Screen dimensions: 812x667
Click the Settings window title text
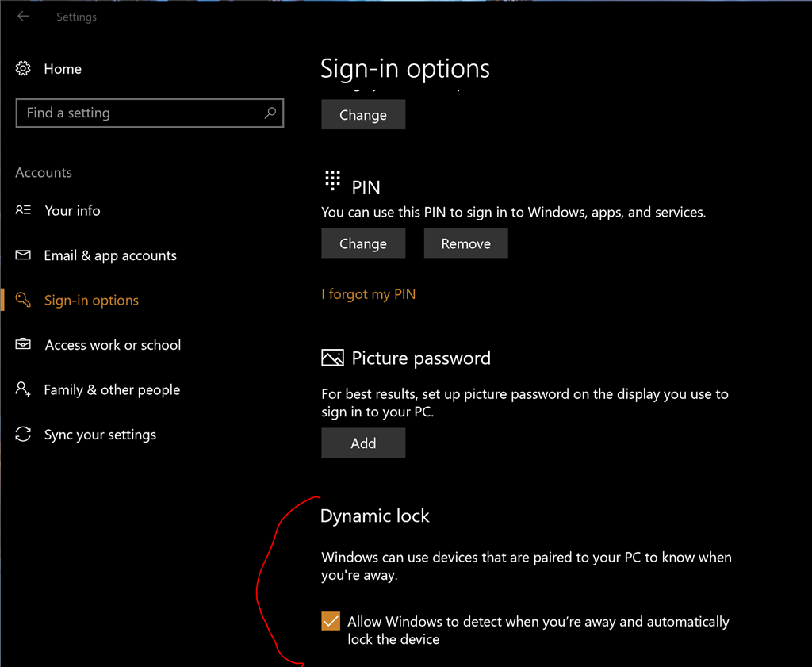[77, 17]
